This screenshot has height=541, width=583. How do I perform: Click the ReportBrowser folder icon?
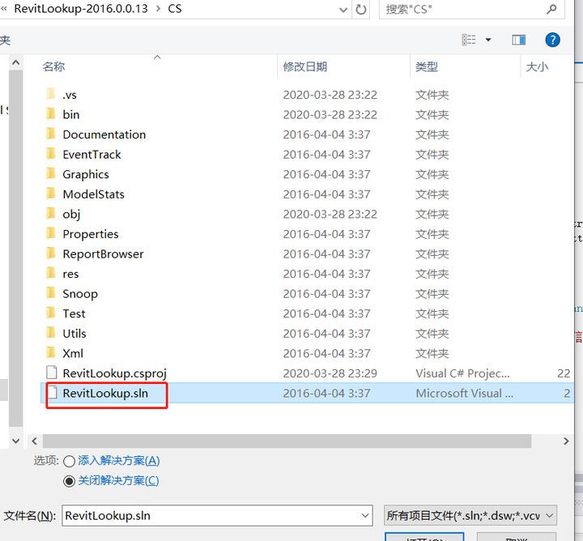51,253
